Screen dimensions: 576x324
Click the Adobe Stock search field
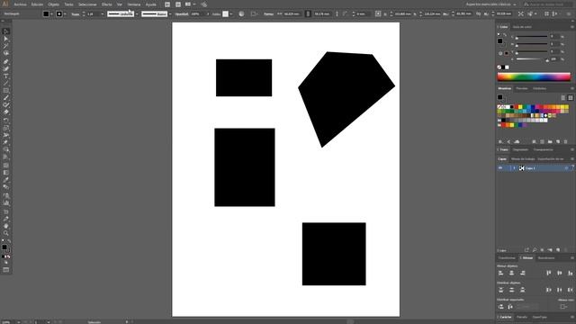point(548,4)
